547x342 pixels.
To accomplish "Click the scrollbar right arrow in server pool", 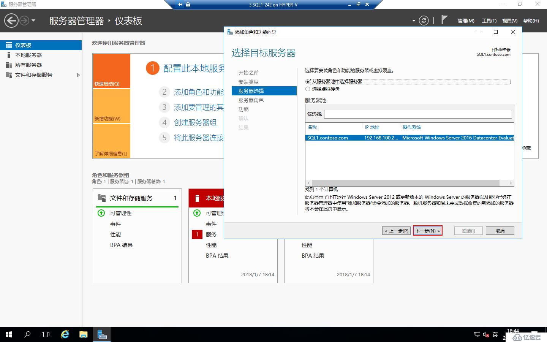I will point(511,183).
